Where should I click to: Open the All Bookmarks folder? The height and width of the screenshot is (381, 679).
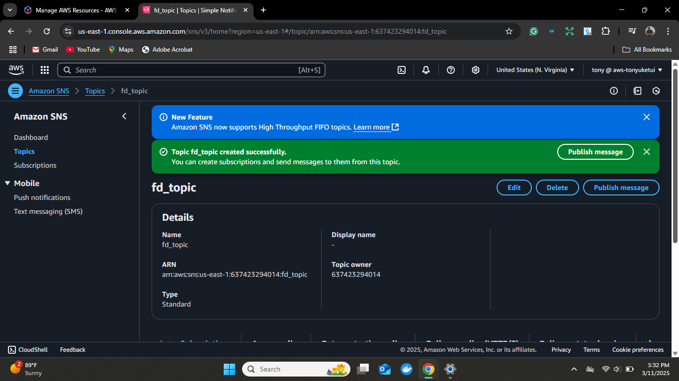(647, 50)
